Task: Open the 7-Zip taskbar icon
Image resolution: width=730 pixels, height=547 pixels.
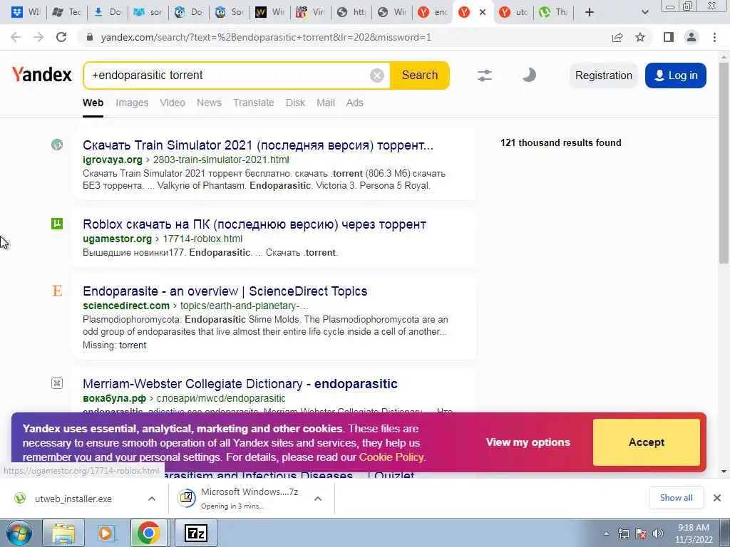Action: (x=195, y=533)
